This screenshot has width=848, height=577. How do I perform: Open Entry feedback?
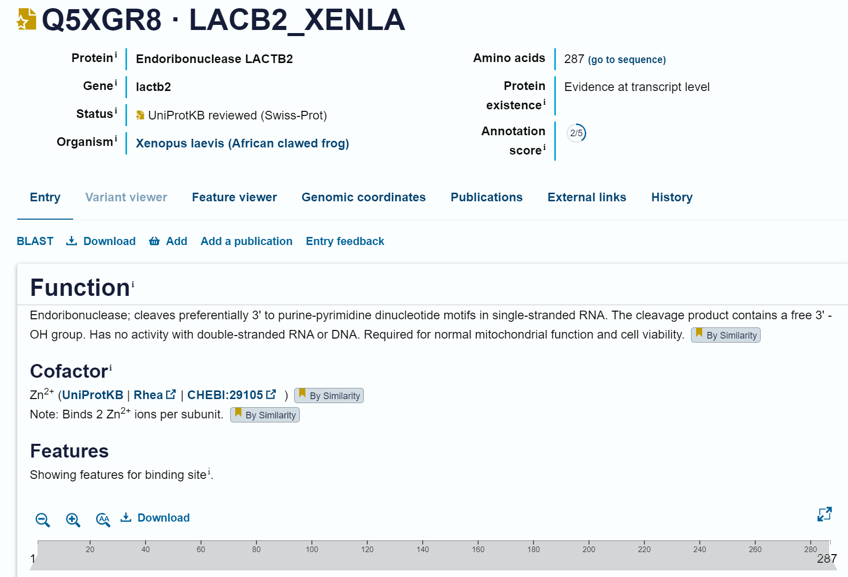pos(345,241)
